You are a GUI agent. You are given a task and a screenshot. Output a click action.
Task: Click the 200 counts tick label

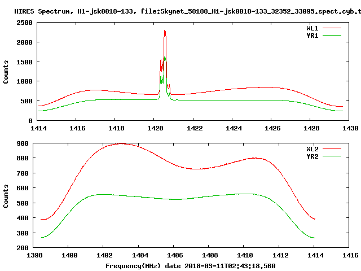23,248
